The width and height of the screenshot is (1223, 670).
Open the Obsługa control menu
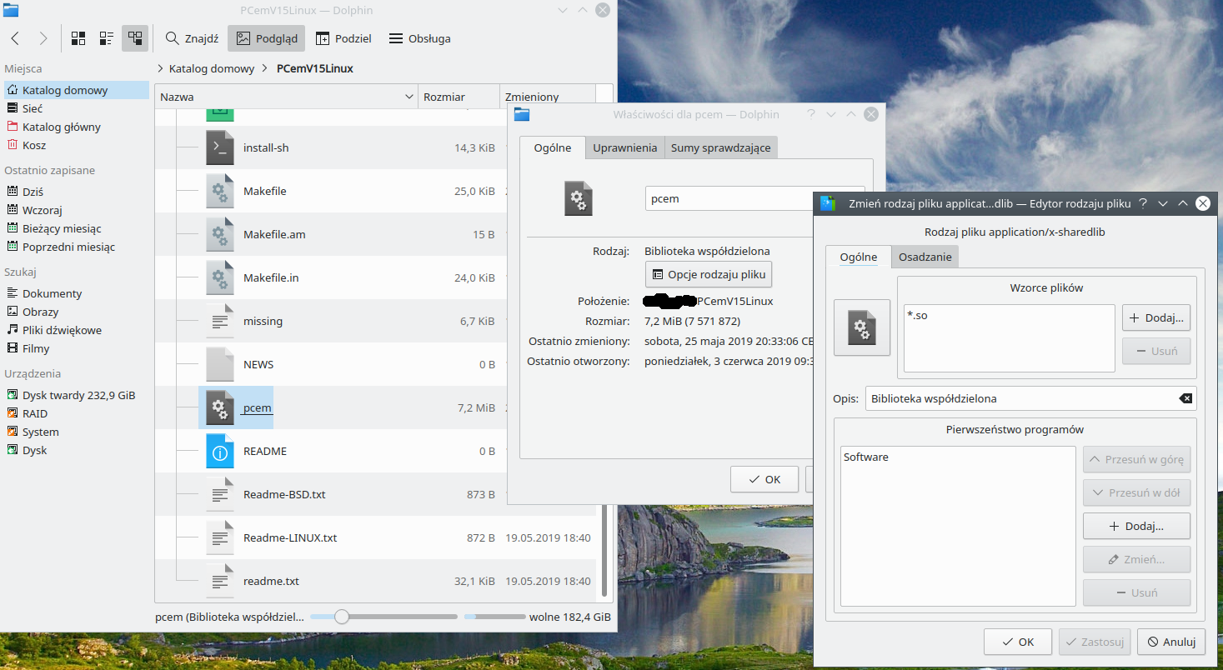pos(420,38)
